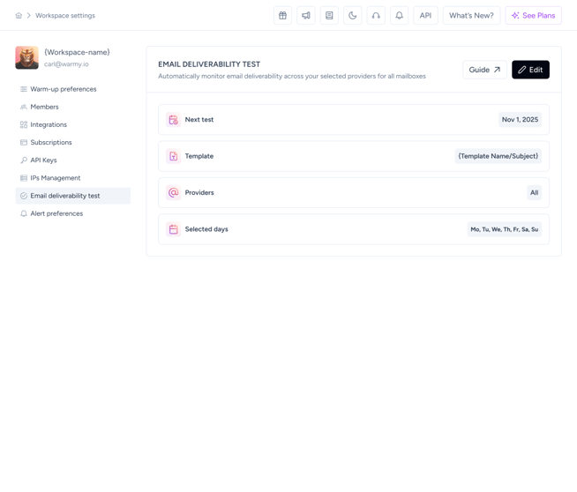Open the Members section

[73, 107]
